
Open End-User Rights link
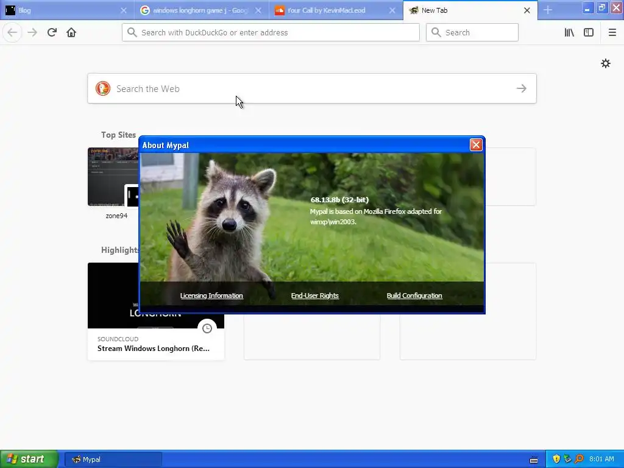[x=315, y=296]
